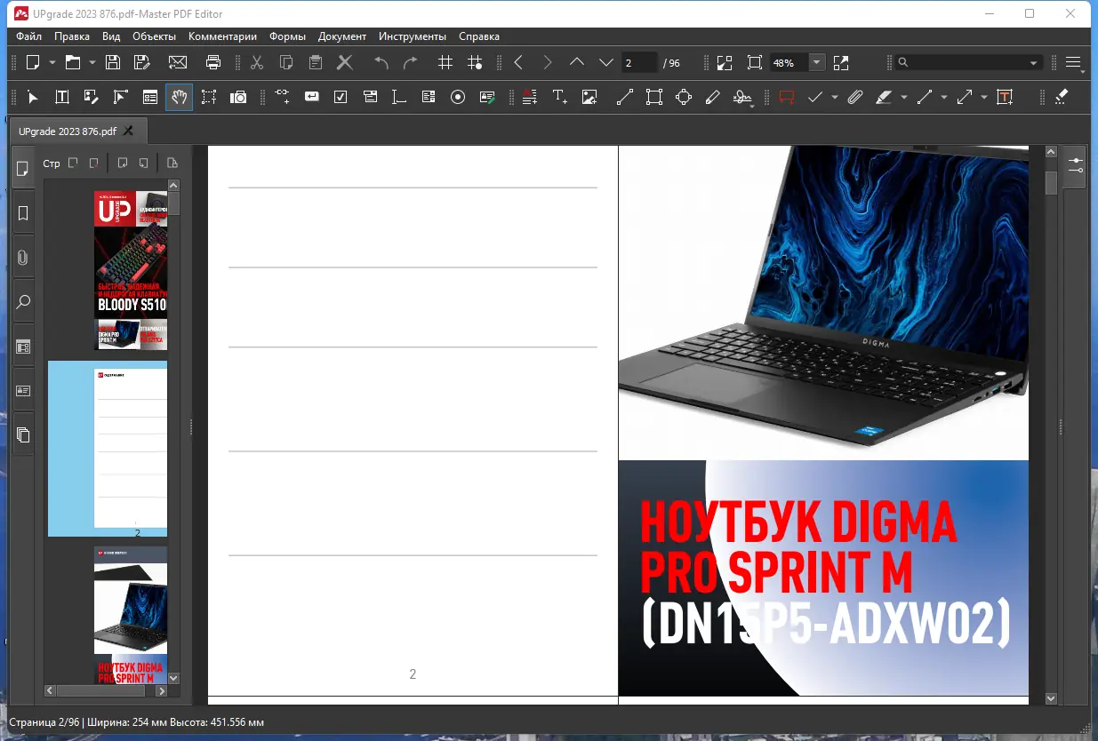Click the Cut scissors icon
Screen dimensions: 1098x741
[257, 62]
